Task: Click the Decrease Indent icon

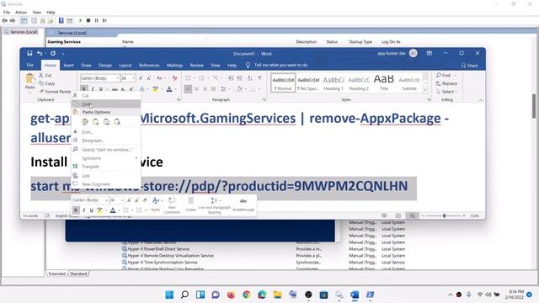Action: click(x=231, y=78)
